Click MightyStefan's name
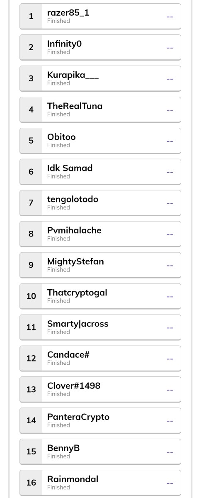The width and height of the screenshot is (201, 498). point(75,261)
